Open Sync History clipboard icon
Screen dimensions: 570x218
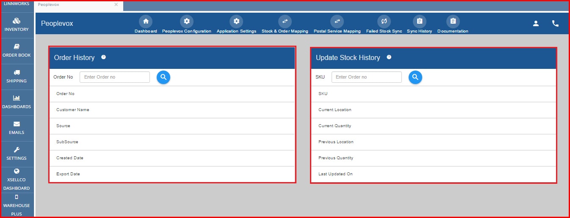pos(419,22)
